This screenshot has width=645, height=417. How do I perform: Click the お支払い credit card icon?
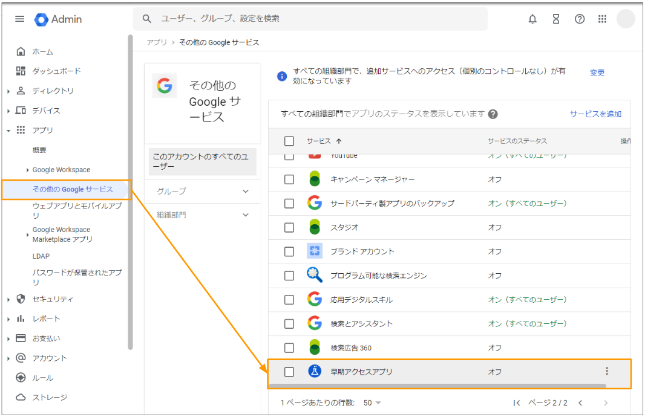tap(21, 338)
